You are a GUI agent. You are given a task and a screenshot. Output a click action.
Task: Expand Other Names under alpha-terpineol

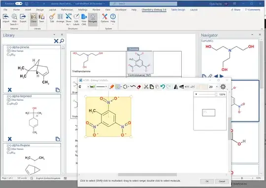pos(9,100)
